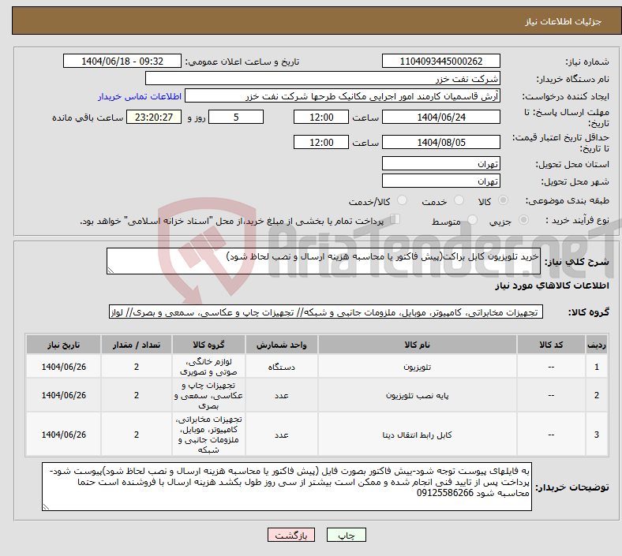Image resolution: width=622 pixels, height=556 pixels.
Task: Click the تلویزیون item name cell
Action: pyautogui.click(x=418, y=367)
